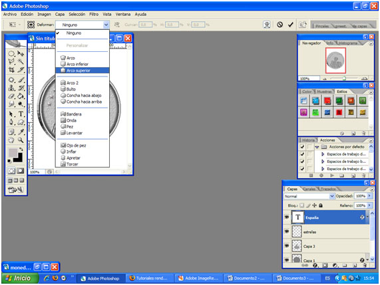The height and width of the screenshot is (285, 380).
Task: Click the Navegador preview thumbnail
Action: [x=335, y=60]
